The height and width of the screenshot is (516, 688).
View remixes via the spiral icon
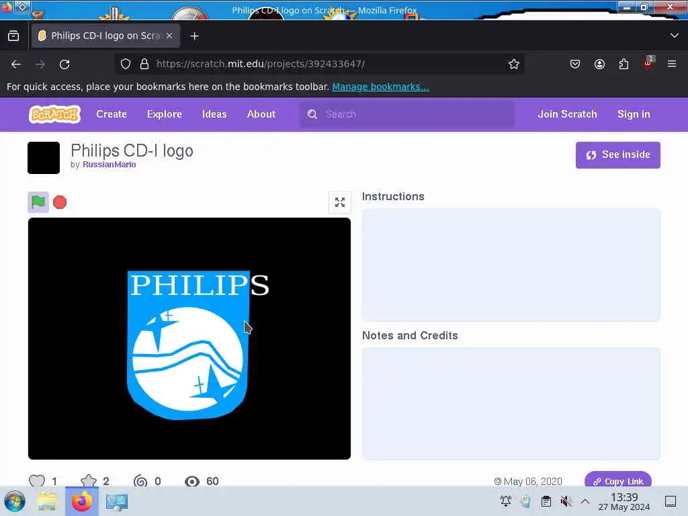(x=140, y=481)
